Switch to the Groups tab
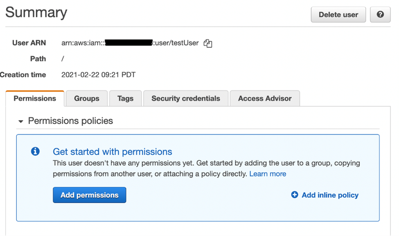 click(87, 99)
